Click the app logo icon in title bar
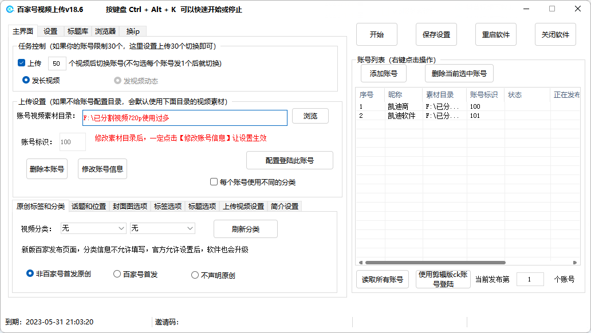 tap(10, 9)
